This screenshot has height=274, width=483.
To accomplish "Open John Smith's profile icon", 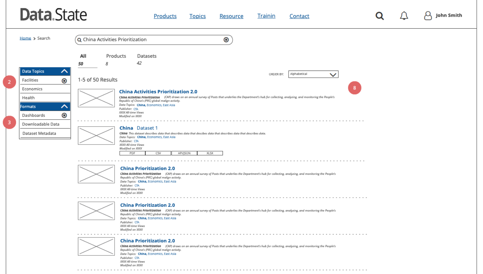I will 428,16.
